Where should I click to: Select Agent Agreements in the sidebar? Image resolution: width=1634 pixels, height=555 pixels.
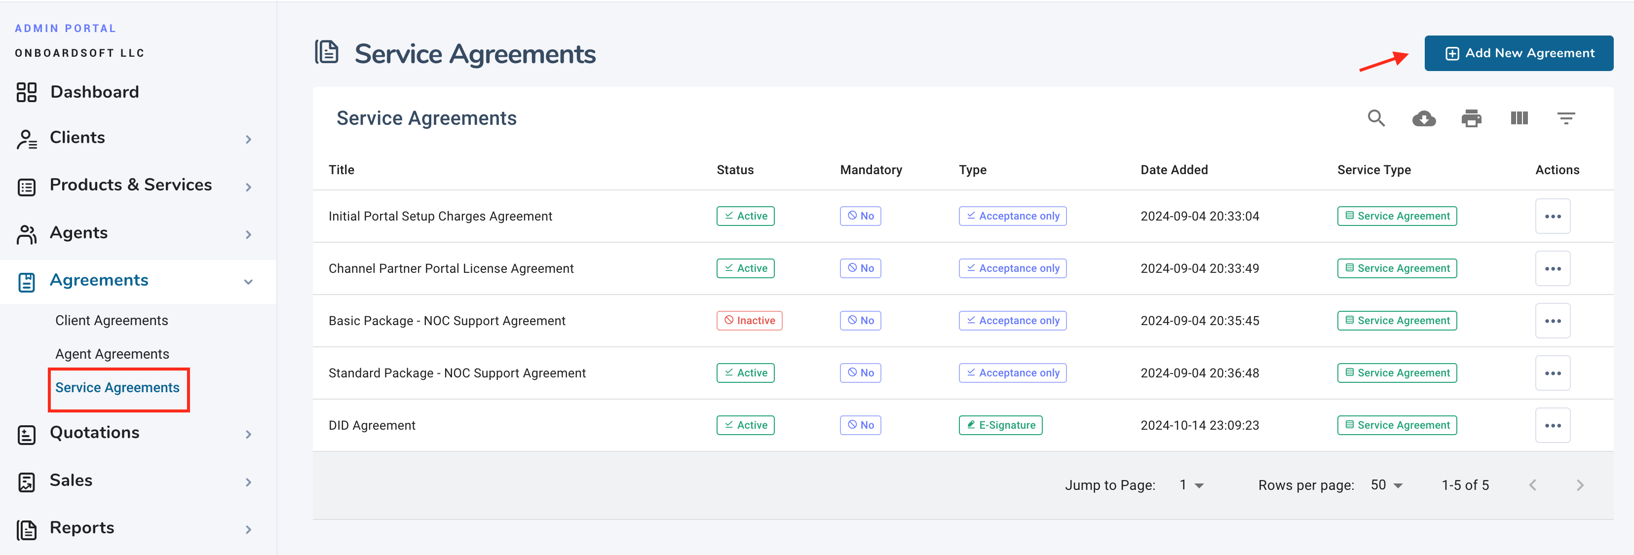click(x=112, y=353)
